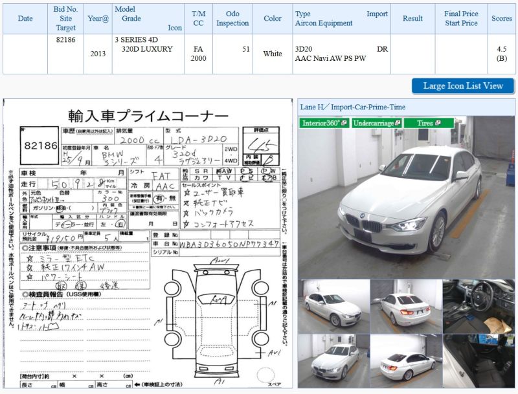Click the auction sheet scanned image
The height and width of the screenshot is (394, 518).
(x=148, y=243)
